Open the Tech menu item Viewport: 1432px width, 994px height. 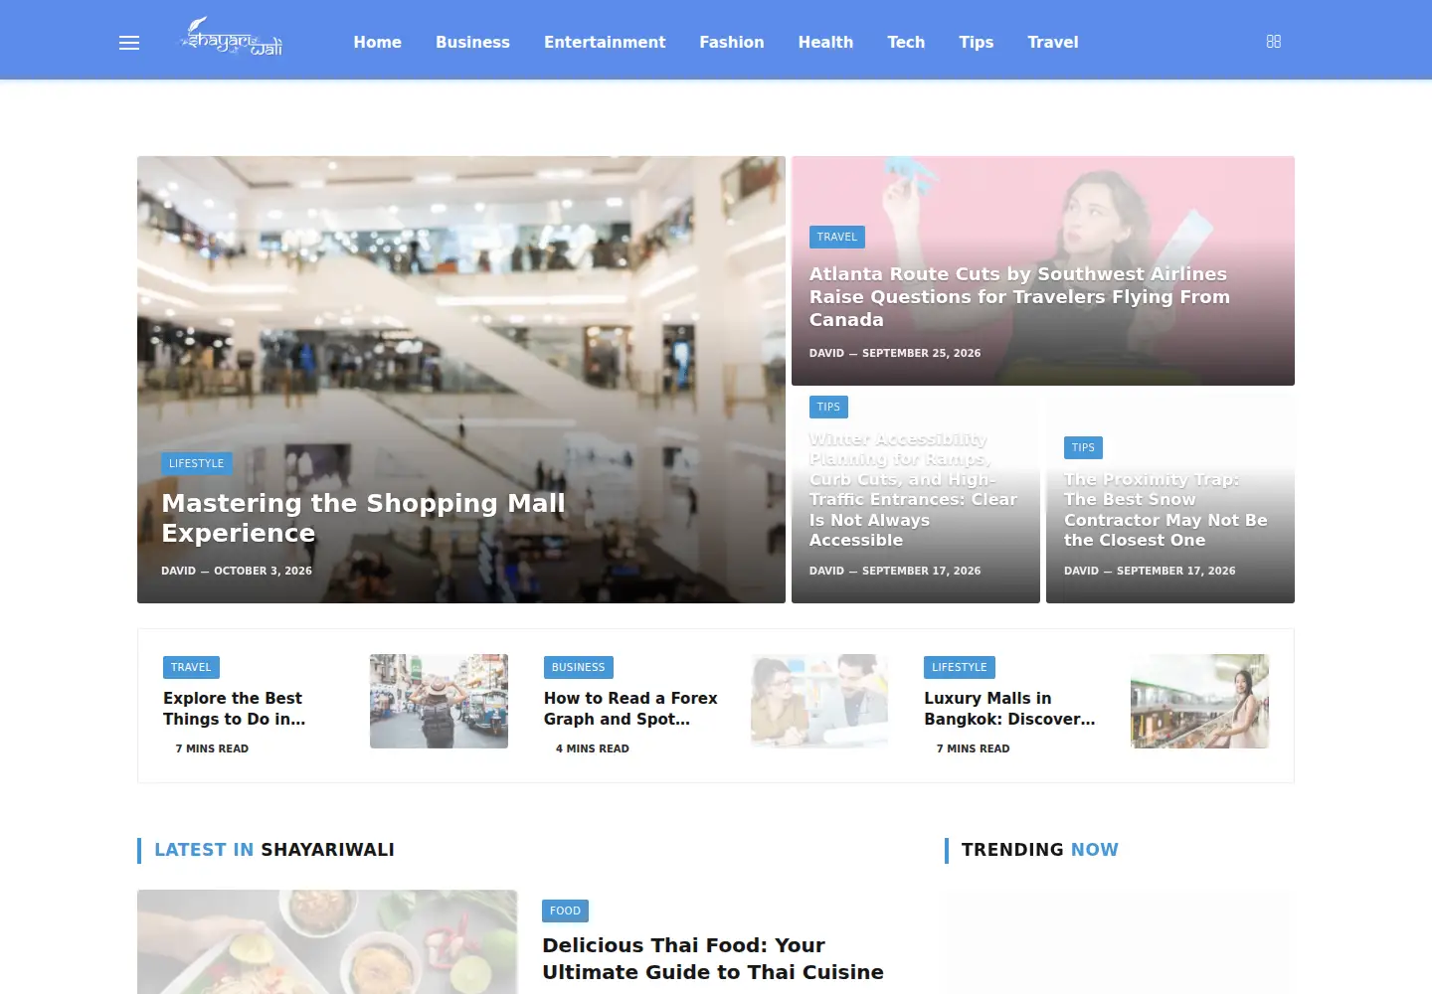click(x=906, y=42)
